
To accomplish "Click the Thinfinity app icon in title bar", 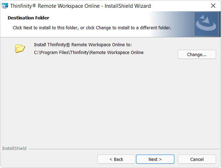I will click(5, 6).
